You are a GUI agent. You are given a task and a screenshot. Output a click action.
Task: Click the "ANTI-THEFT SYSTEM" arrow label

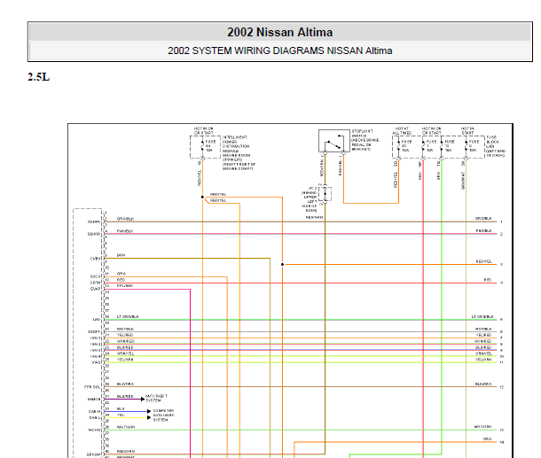point(156,399)
